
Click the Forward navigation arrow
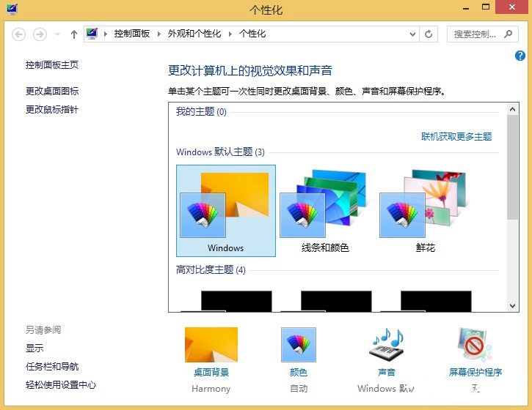[x=40, y=34]
